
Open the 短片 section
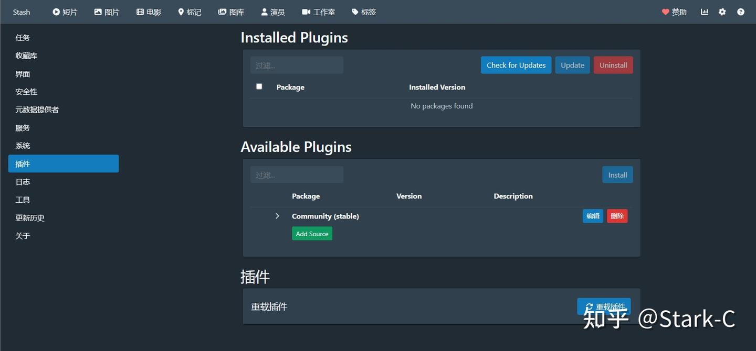[65, 12]
